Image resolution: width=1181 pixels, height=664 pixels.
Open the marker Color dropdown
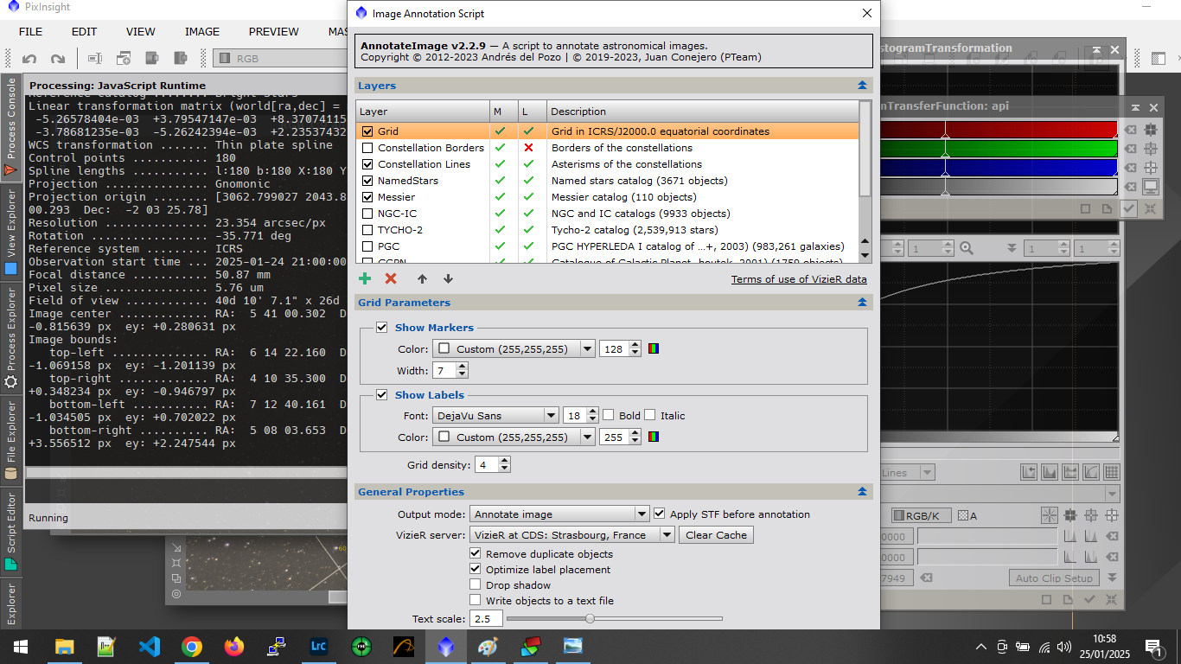(x=514, y=348)
